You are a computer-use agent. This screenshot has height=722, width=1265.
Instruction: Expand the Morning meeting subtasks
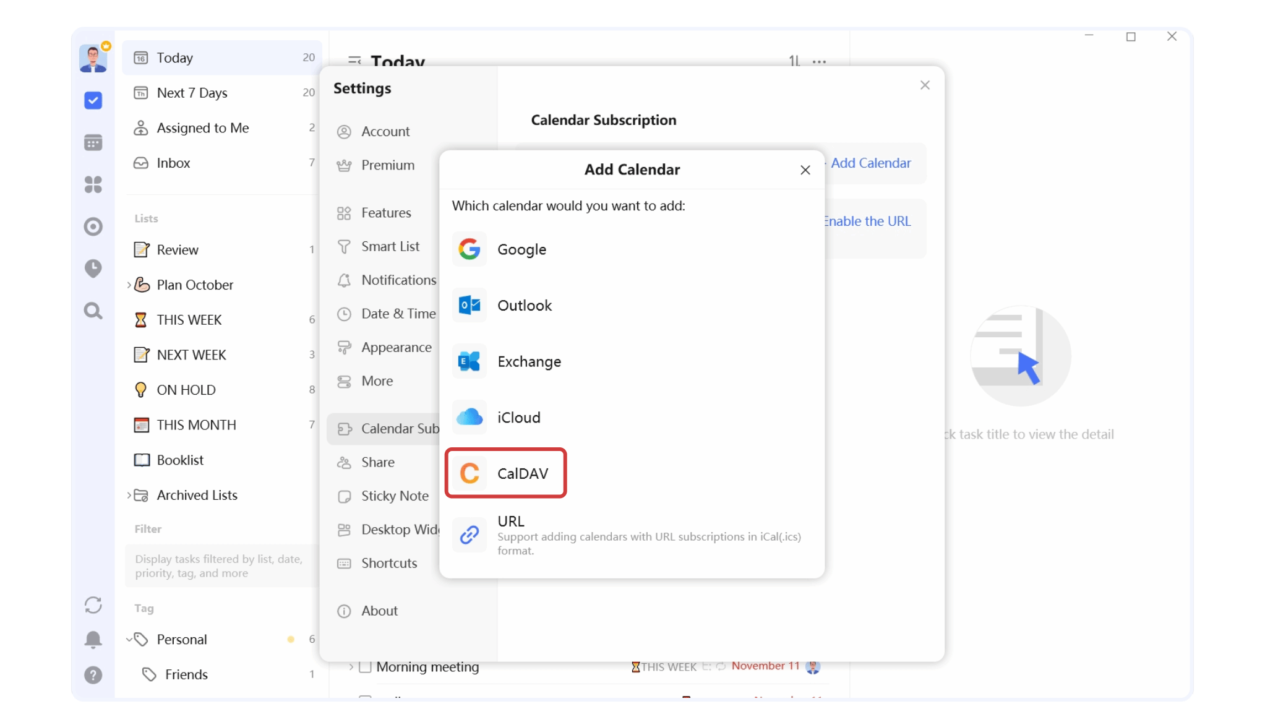[351, 667]
